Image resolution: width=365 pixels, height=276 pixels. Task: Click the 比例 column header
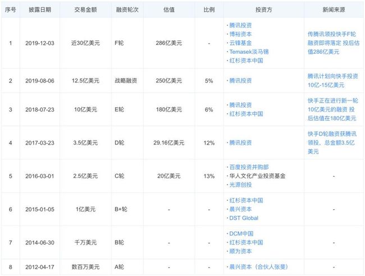pos(209,10)
